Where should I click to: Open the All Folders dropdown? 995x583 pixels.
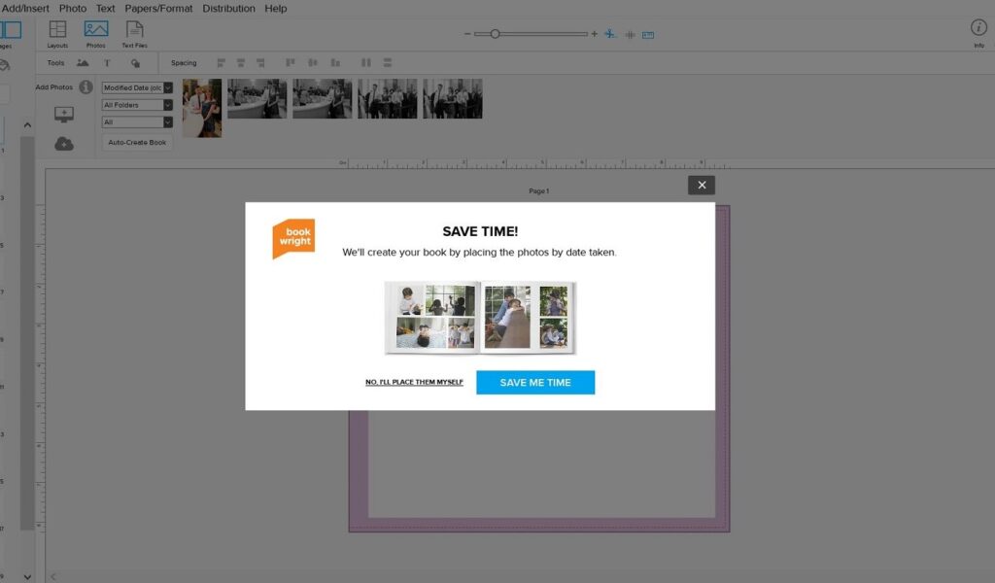(x=137, y=105)
